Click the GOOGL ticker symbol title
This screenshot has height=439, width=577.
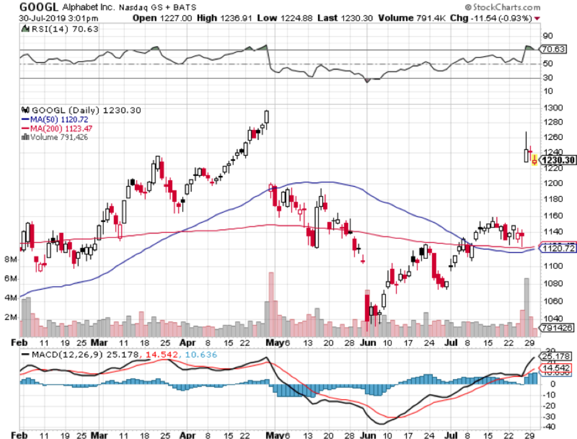click(x=39, y=7)
